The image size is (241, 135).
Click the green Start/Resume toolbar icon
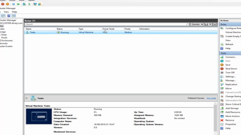[18, 4]
